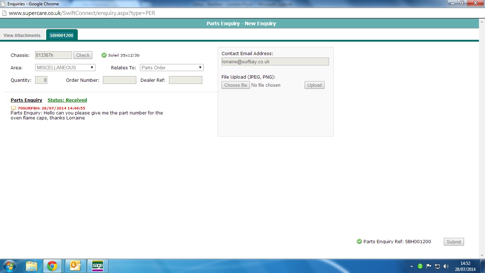Focus the Chassis input field
Viewport: 485px width, 273px height.
pyautogui.click(x=54, y=55)
